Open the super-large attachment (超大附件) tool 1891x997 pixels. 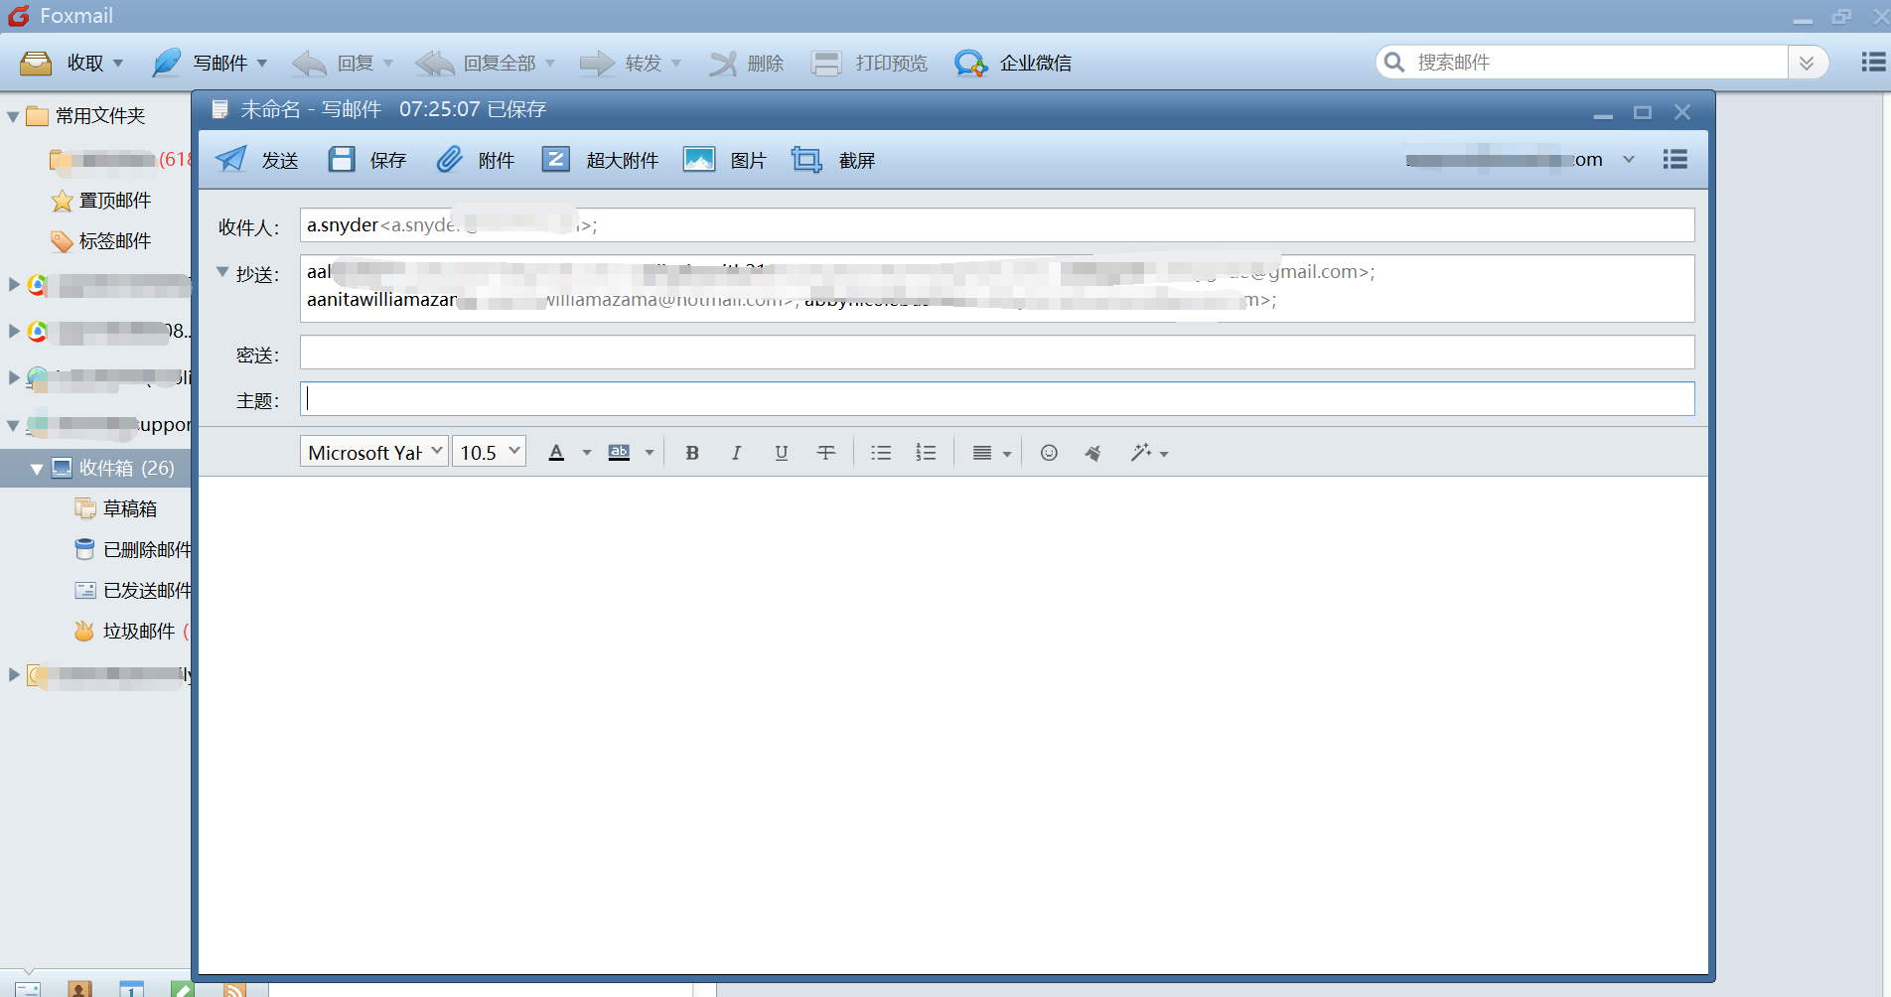click(x=556, y=160)
